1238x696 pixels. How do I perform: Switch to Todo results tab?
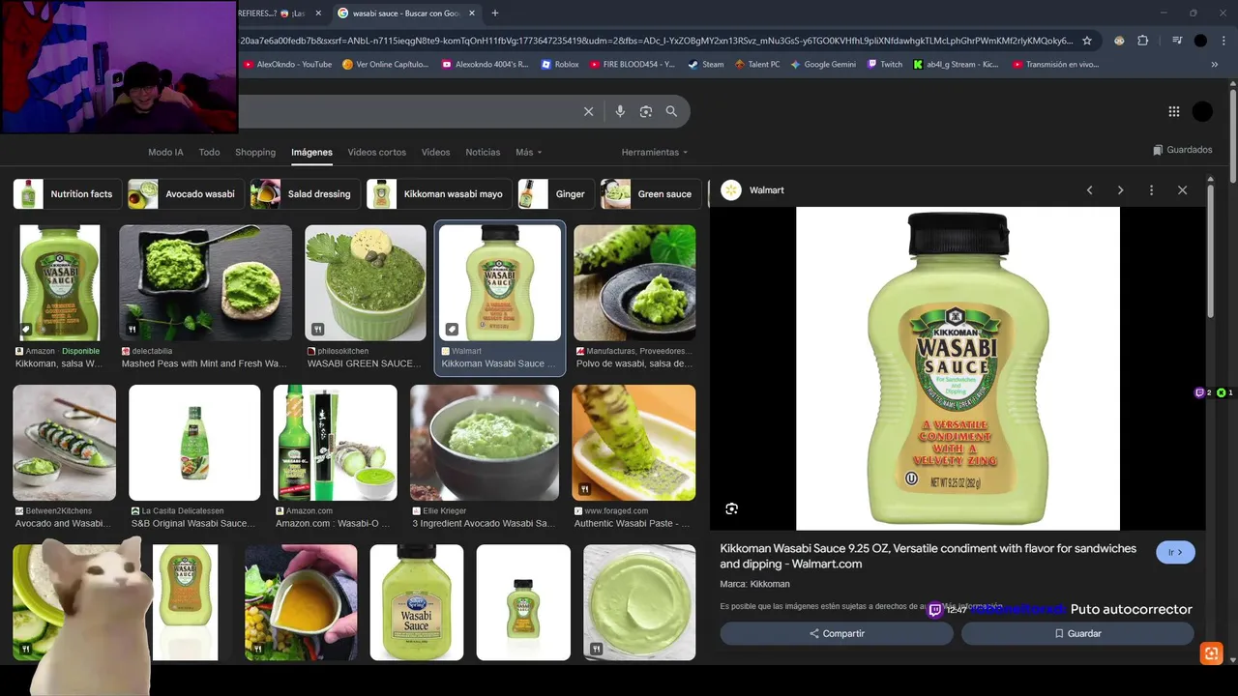(x=209, y=152)
